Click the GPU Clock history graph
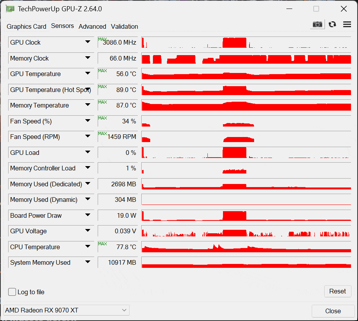The image size is (358, 321). (x=246, y=42)
